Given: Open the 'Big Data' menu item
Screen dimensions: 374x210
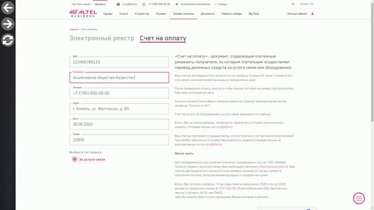Looking at the screenshot, I should click(254, 13).
